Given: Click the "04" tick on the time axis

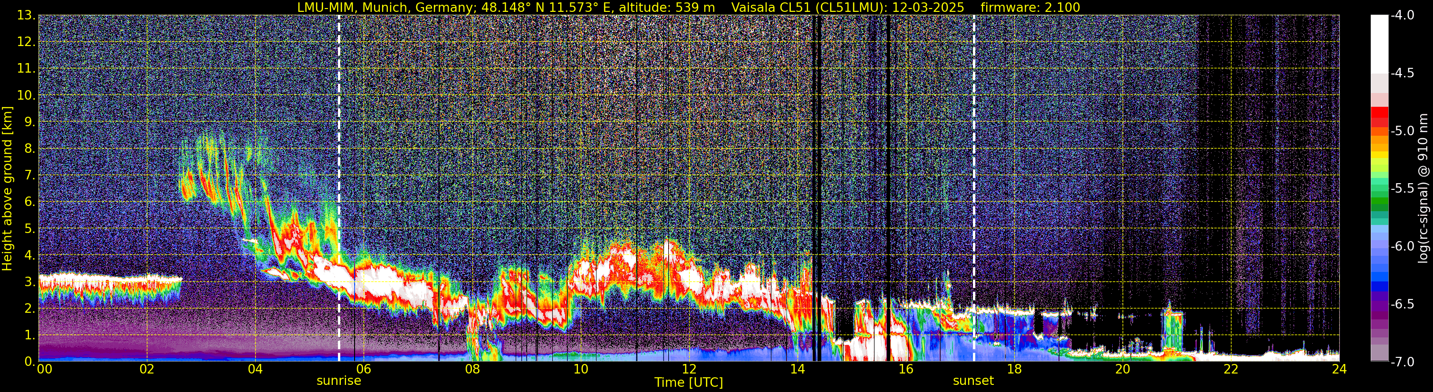Looking at the screenshot, I should (255, 369).
